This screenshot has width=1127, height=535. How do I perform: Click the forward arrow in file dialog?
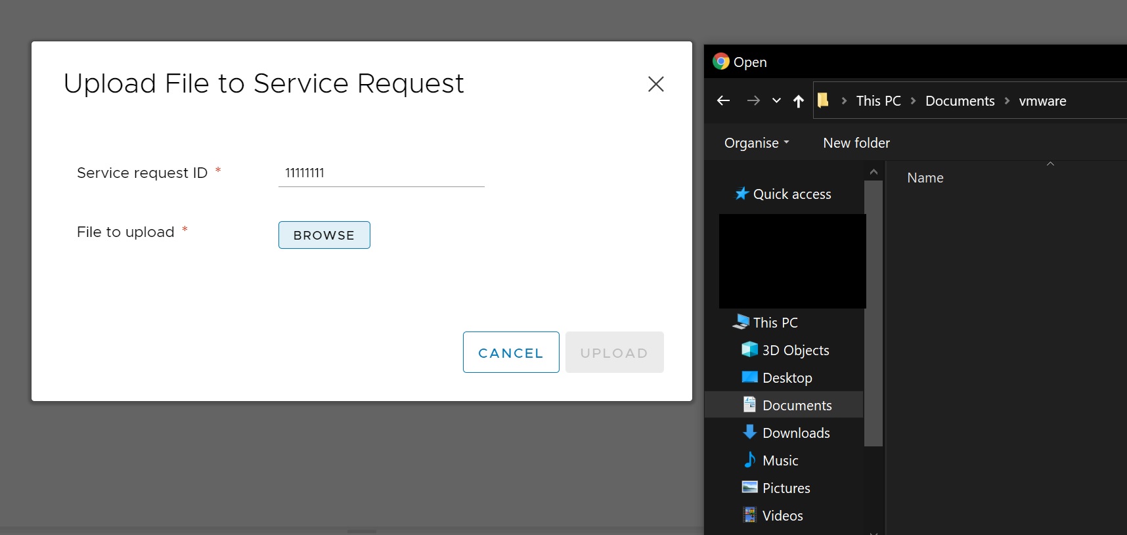click(x=753, y=100)
